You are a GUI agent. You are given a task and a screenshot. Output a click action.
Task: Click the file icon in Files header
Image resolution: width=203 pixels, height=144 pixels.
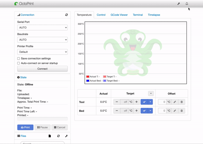[x=50, y=136]
